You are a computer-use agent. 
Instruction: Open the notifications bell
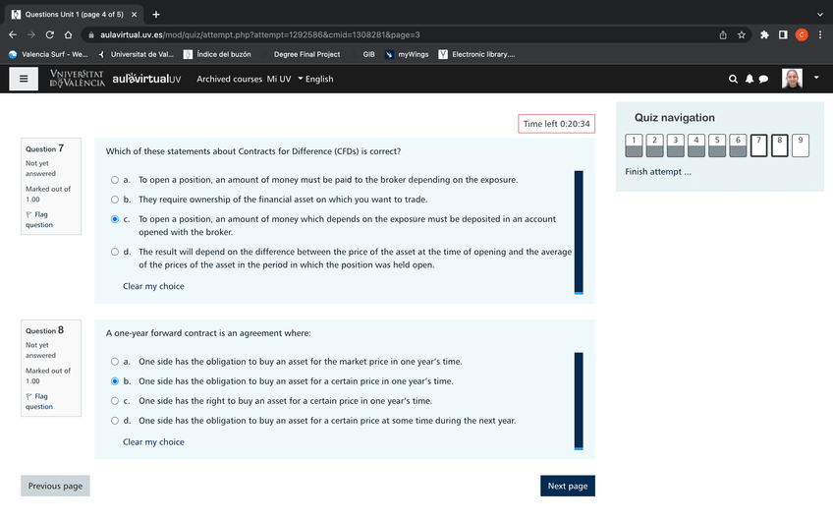(749, 79)
